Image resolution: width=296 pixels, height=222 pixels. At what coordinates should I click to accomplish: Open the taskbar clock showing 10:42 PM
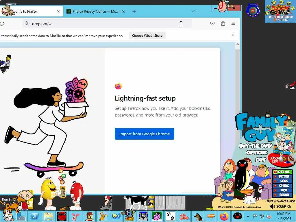tap(283, 216)
